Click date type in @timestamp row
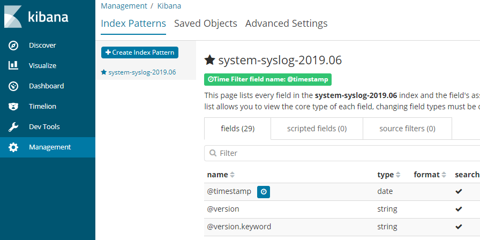The width and height of the screenshot is (480, 240). tap(385, 191)
